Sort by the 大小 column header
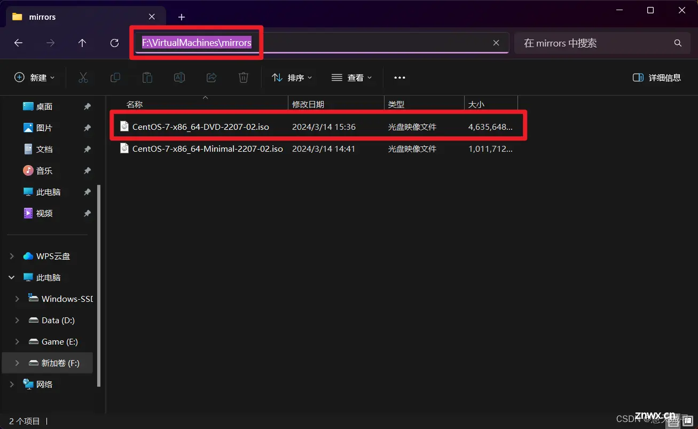The height and width of the screenshot is (429, 698). tap(476, 104)
